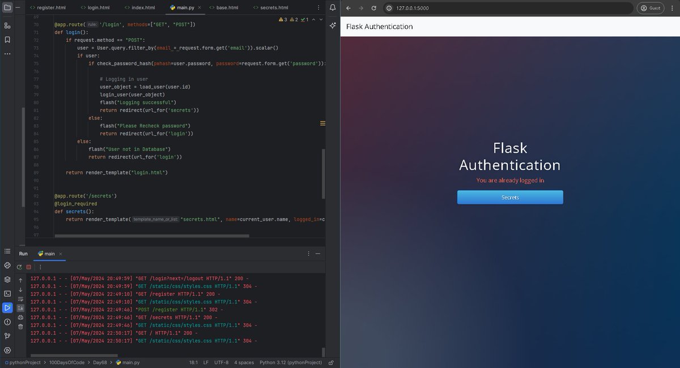Go forward in the browser
The width and height of the screenshot is (680, 368).
(361, 8)
